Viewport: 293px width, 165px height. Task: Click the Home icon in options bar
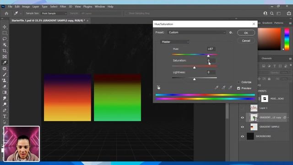click(6, 13)
